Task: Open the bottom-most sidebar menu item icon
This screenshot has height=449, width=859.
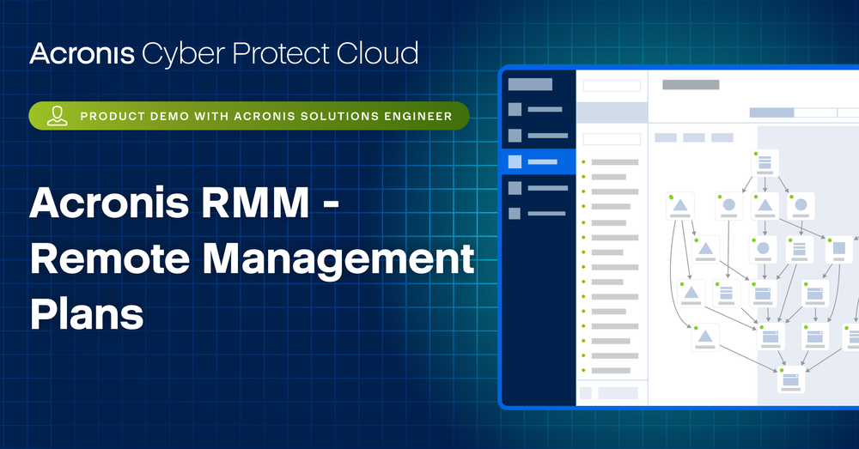Action: click(515, 214)
